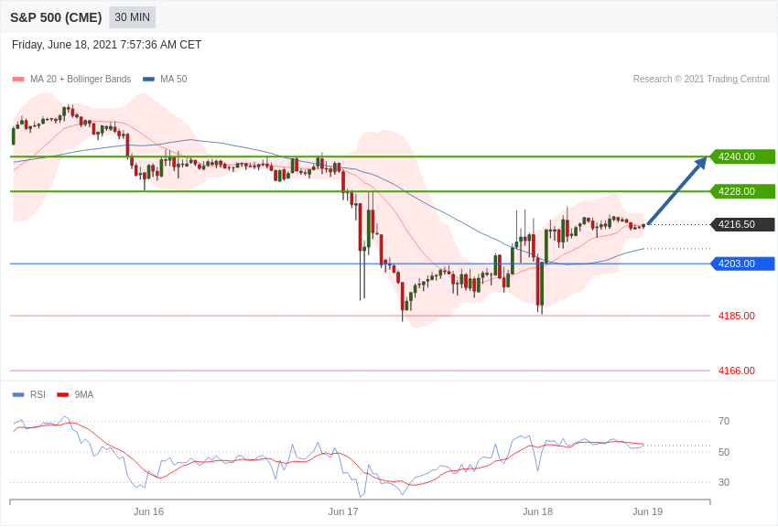Click the 4166.00 support level label

(737, 371)
